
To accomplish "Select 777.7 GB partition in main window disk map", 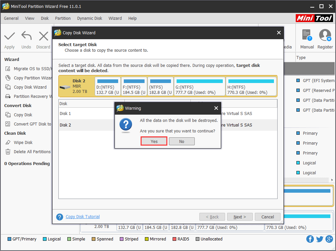I will (x=230, y=227).
